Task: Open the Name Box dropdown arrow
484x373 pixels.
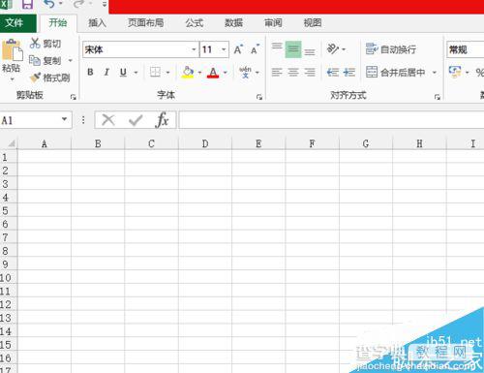Action: [65, 119]
